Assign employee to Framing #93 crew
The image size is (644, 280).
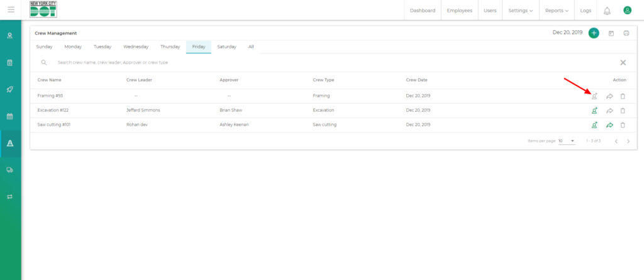click(x=594, y=96)
